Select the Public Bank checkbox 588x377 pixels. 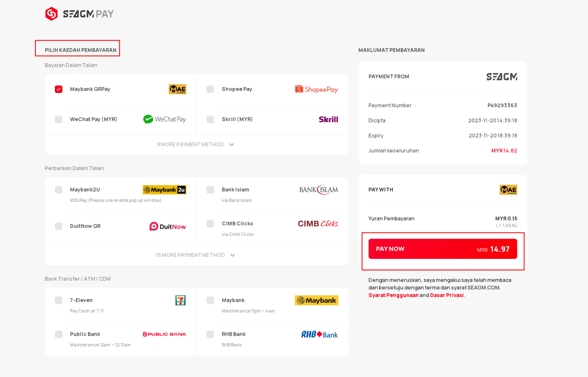[x=59, y=334]
